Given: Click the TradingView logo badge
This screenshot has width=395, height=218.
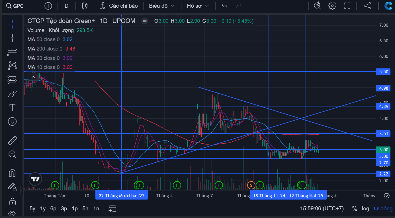Looking at the screenshot, I should tap(35, 179).
